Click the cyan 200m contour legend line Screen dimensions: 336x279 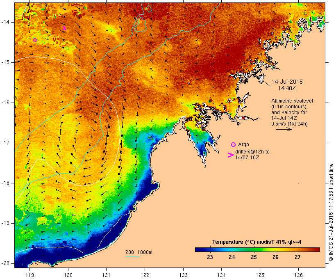coord(132,256)
